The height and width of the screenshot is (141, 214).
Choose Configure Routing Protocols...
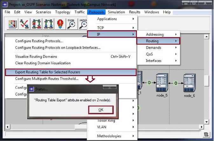pyautogui.click(x=71, y=41)
